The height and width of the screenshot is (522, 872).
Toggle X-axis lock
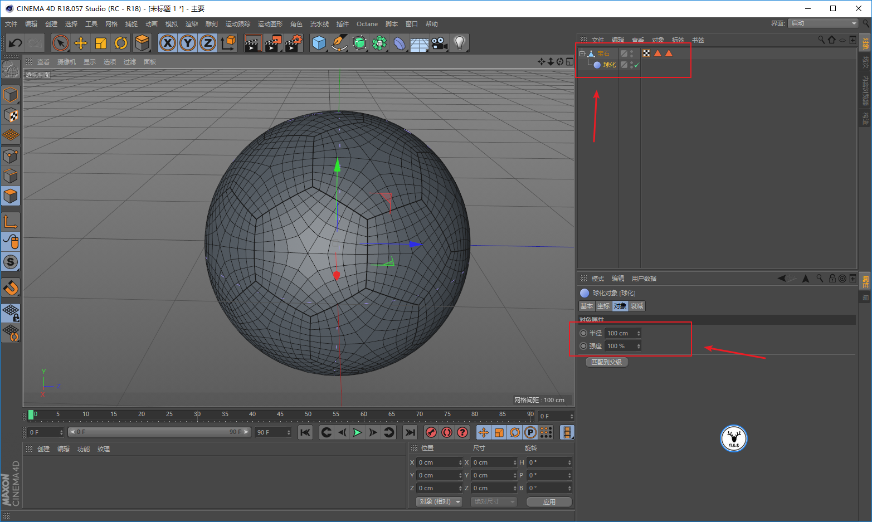(x=168, y=43)
